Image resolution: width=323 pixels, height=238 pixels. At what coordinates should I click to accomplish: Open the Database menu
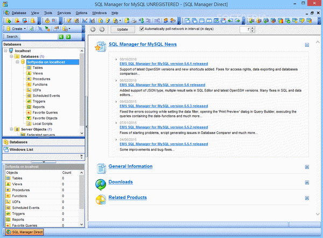(x=19, y=13)
